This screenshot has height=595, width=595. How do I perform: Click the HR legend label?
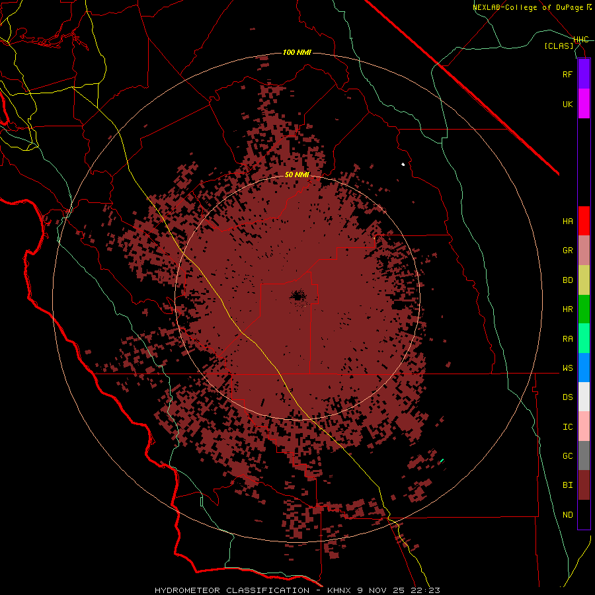(x=568, y=309)
